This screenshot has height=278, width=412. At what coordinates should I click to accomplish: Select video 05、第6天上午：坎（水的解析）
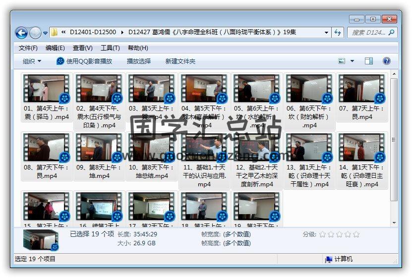(x=257, y=102)
